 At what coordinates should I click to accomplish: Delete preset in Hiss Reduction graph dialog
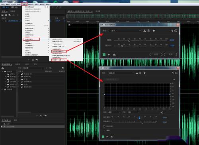(140, 73)
